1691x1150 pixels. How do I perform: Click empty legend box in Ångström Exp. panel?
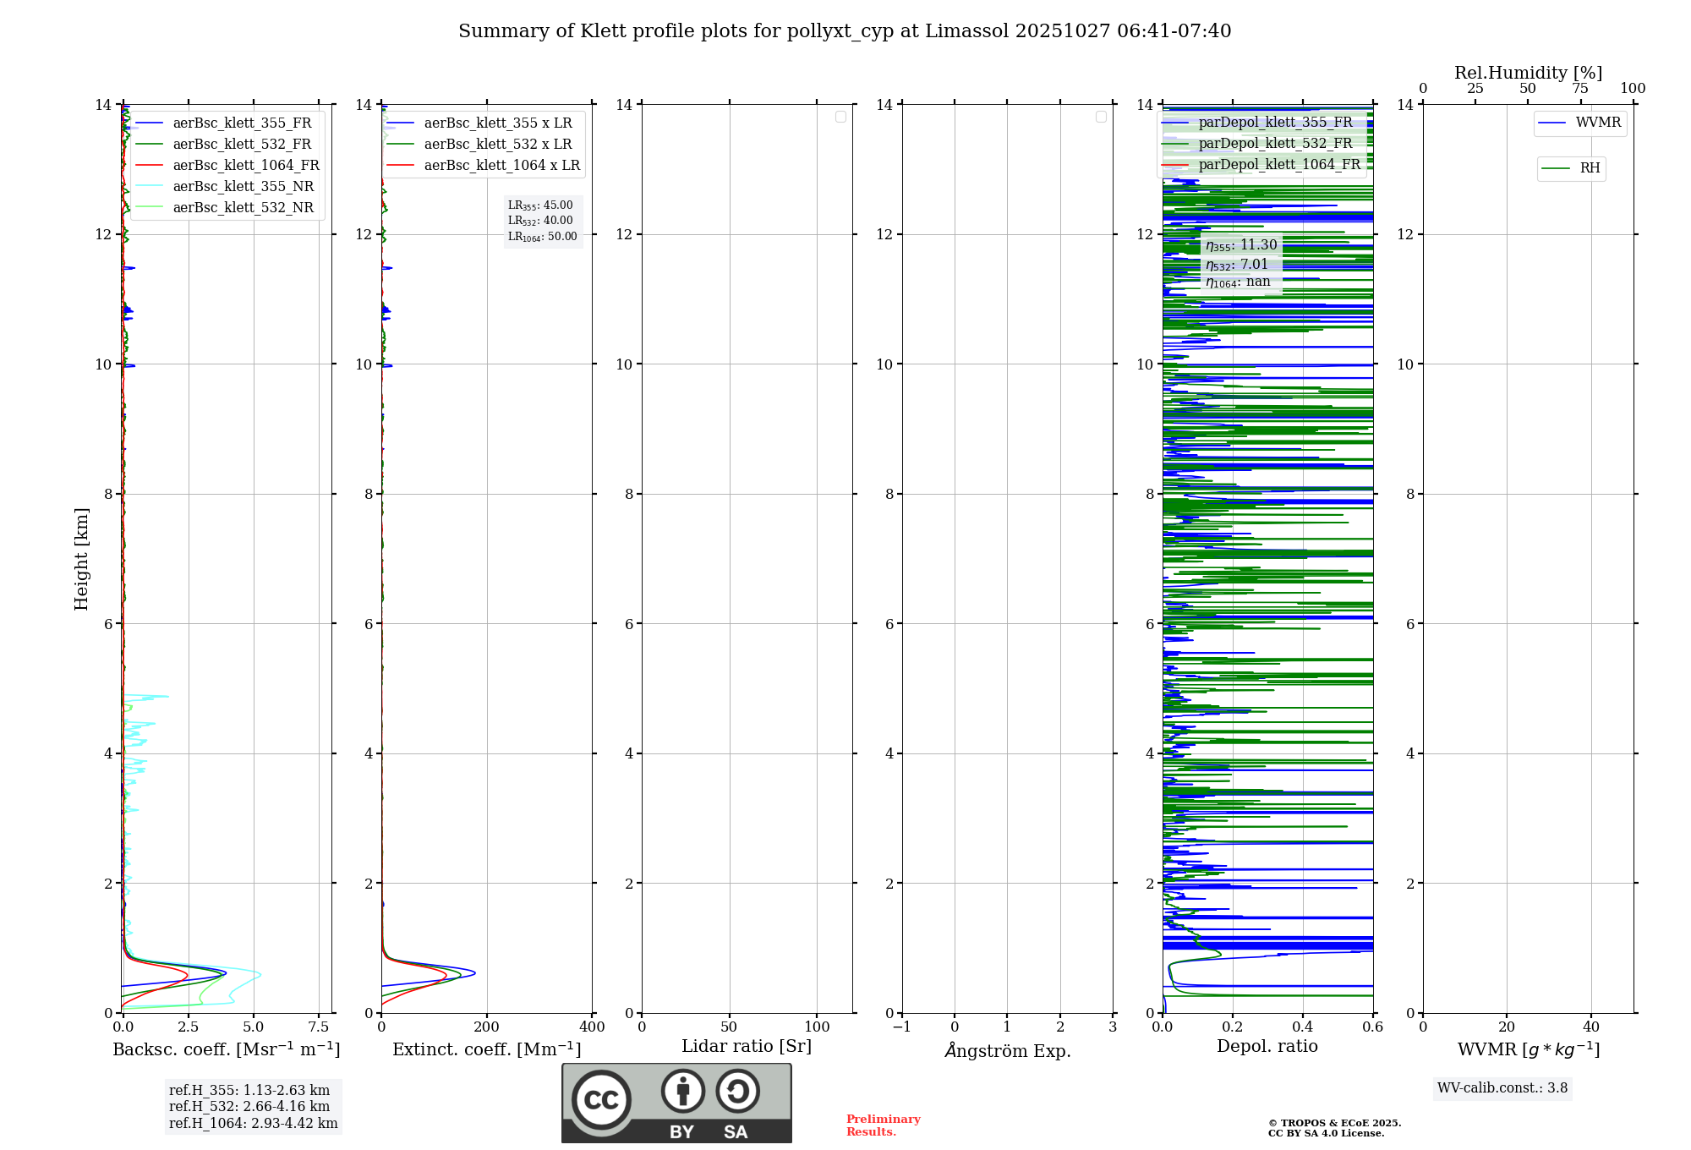(1101, 117)
